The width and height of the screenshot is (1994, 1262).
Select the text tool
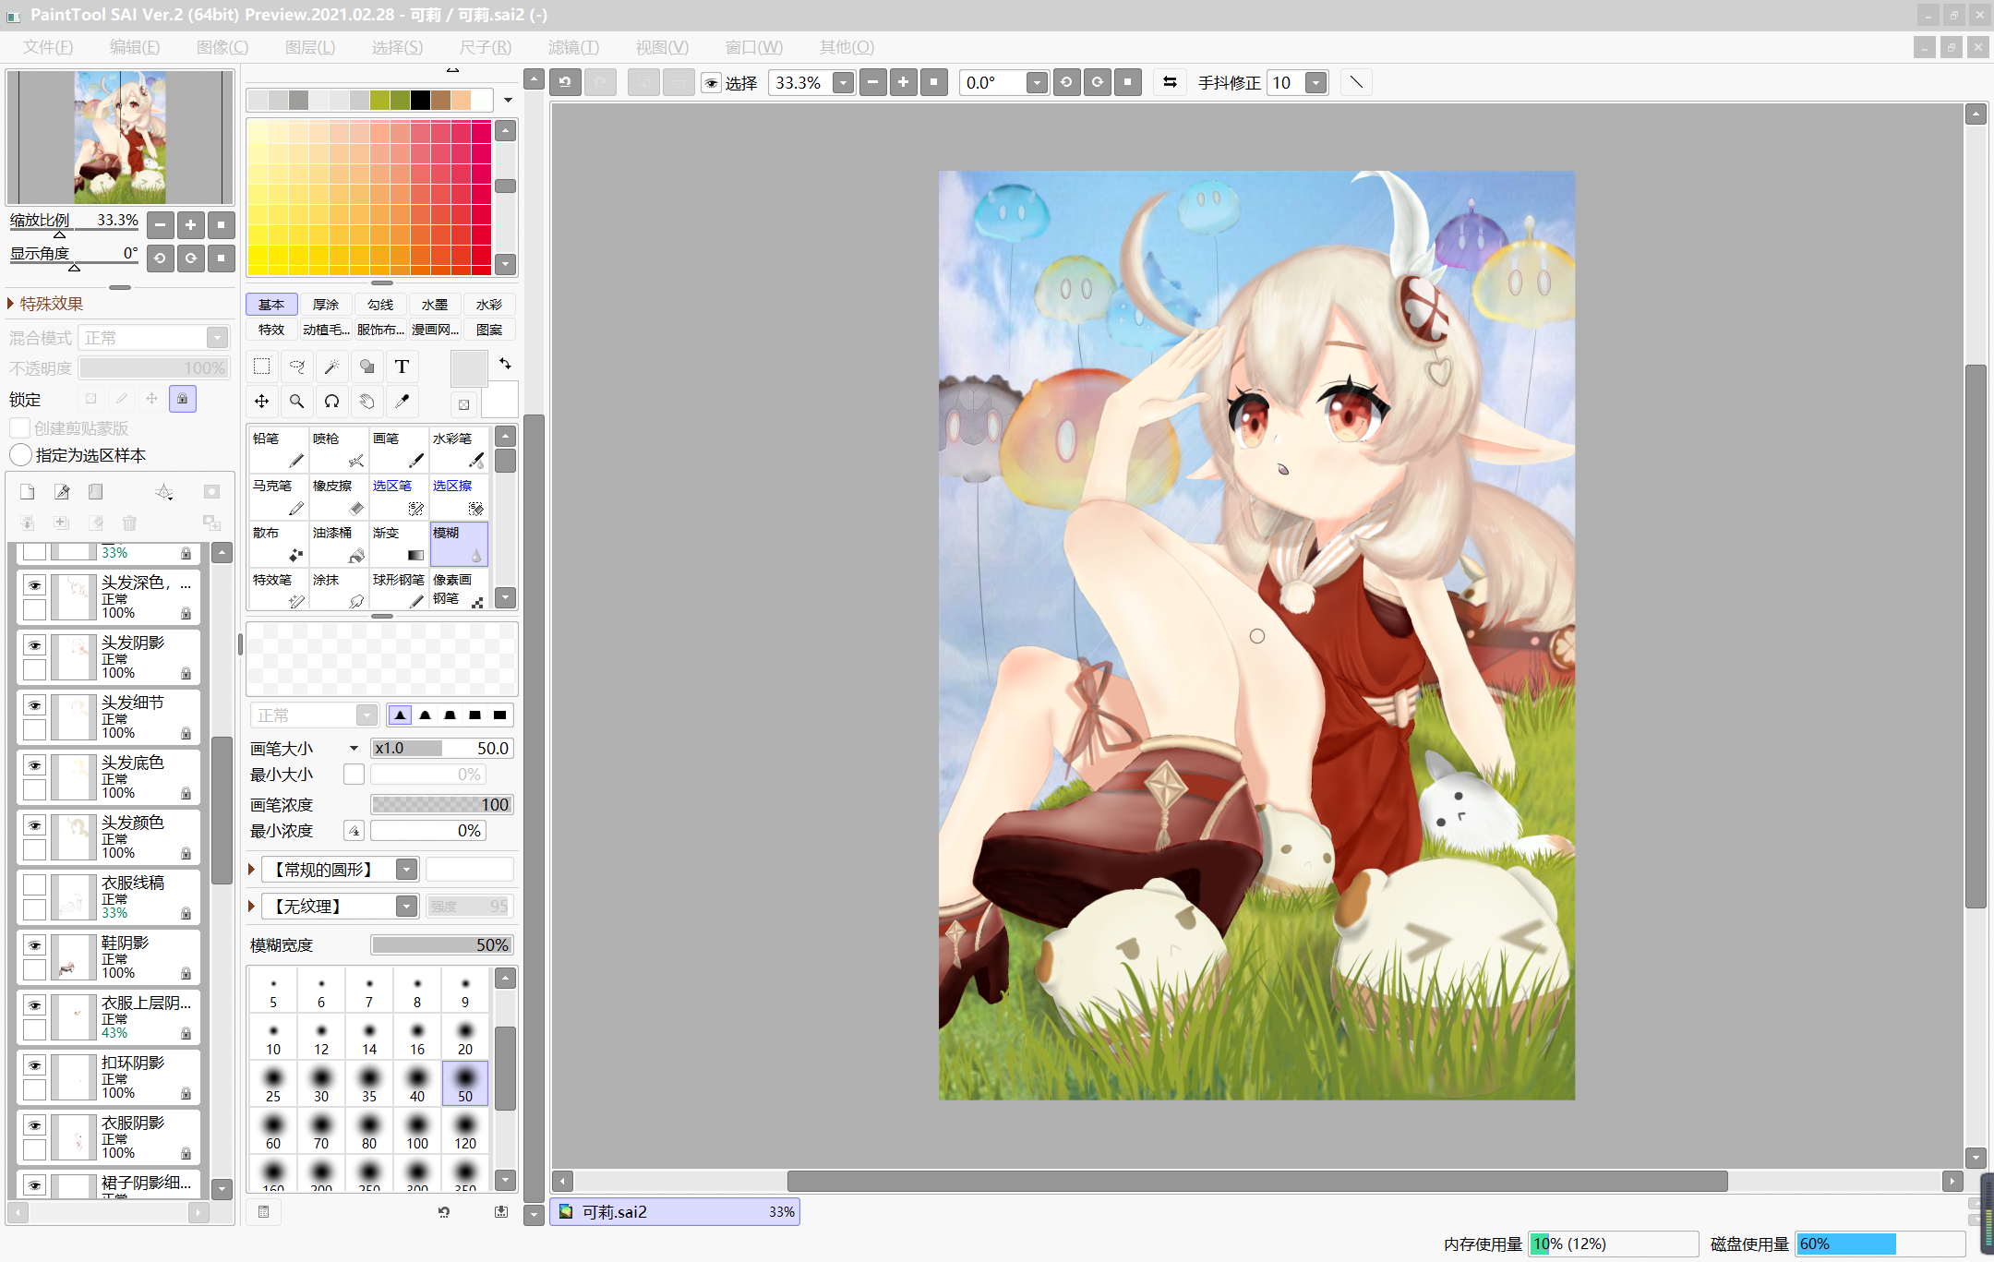coord(402,367)
